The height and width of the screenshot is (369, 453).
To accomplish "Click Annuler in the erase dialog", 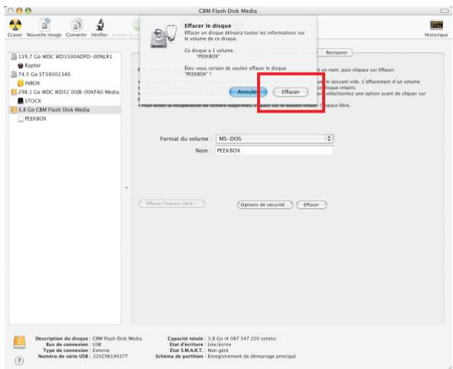I will click(x=248, y=92).
